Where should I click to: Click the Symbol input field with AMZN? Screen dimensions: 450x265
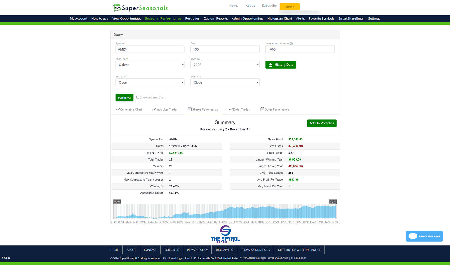click(x=150, y=49)
